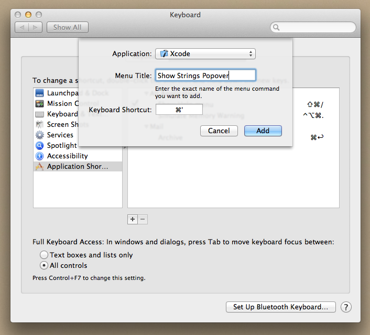Remove the shortcut with the minus button

143,219
